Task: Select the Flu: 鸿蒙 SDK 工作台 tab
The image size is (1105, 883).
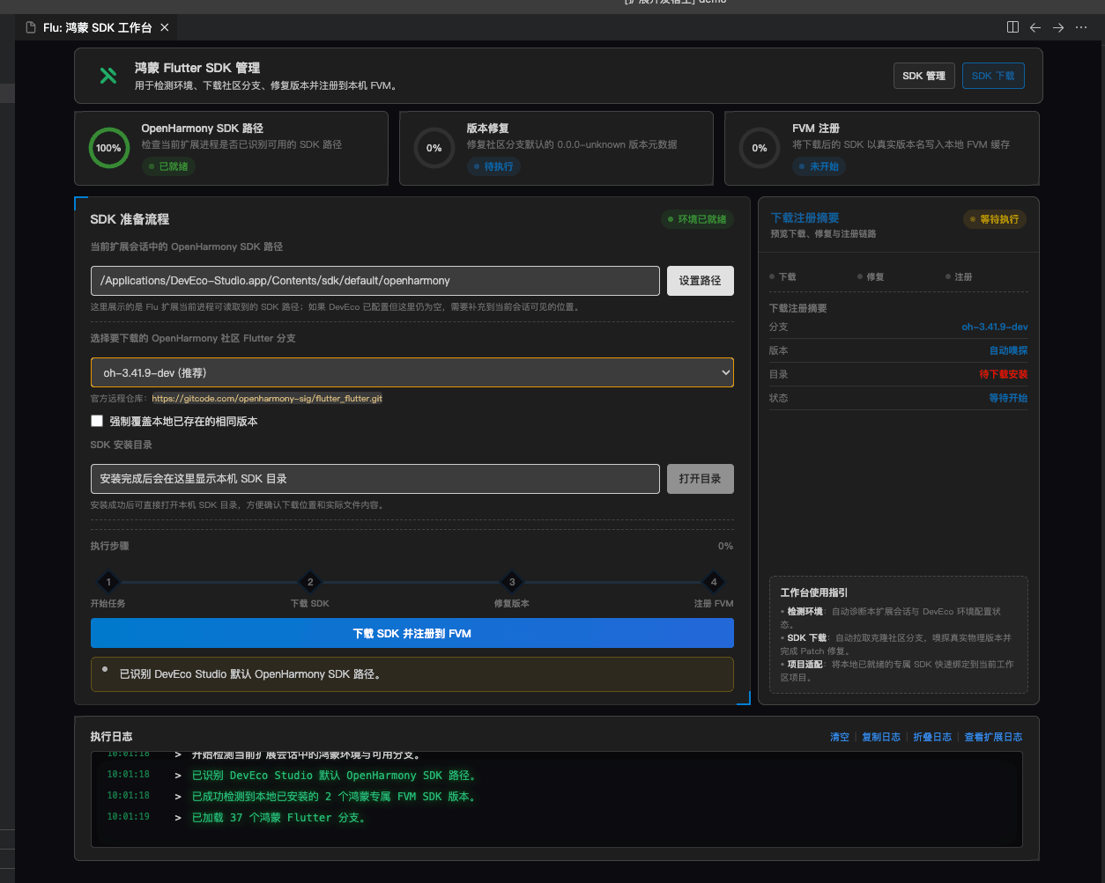Action: click(97, 27)
